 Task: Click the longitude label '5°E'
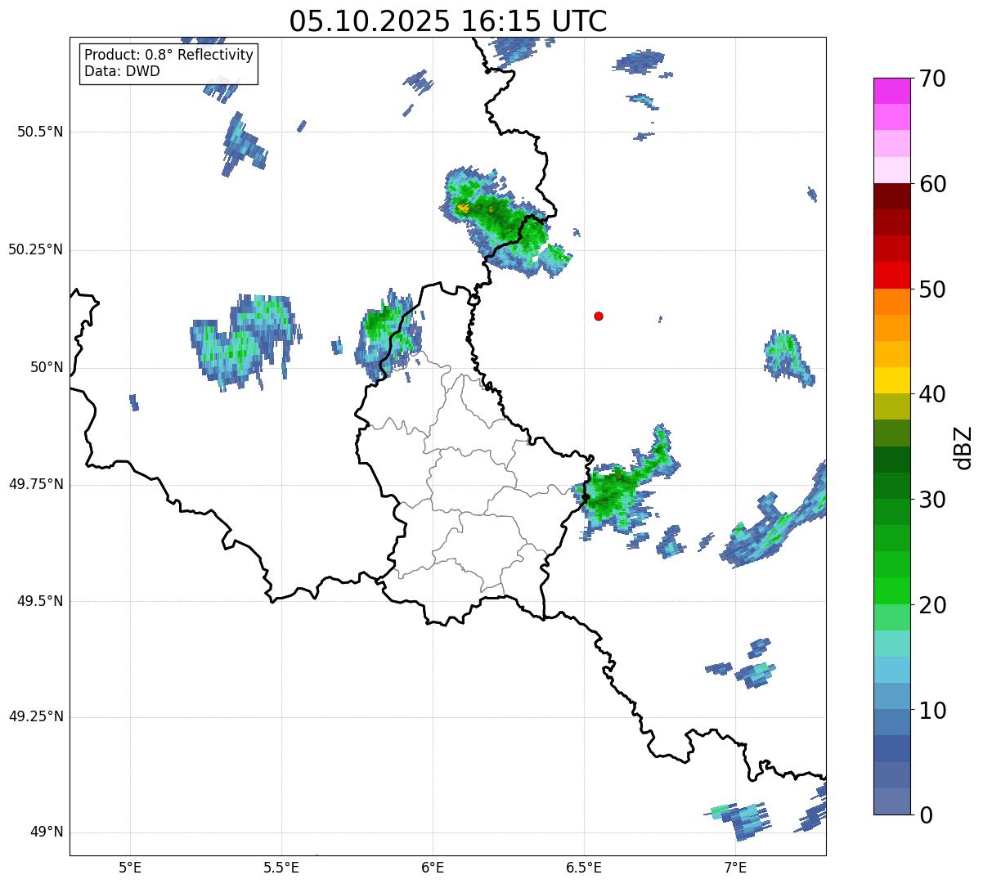click(130, 867)
